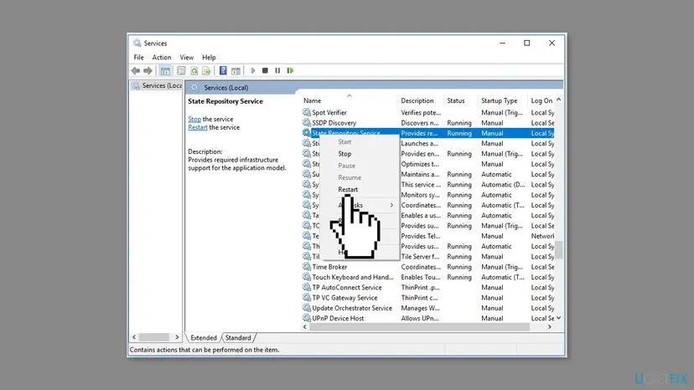Screen dimensions: 694x390
Task: Click 'Tile Server f...' description cell
Action: click(420, 257)
